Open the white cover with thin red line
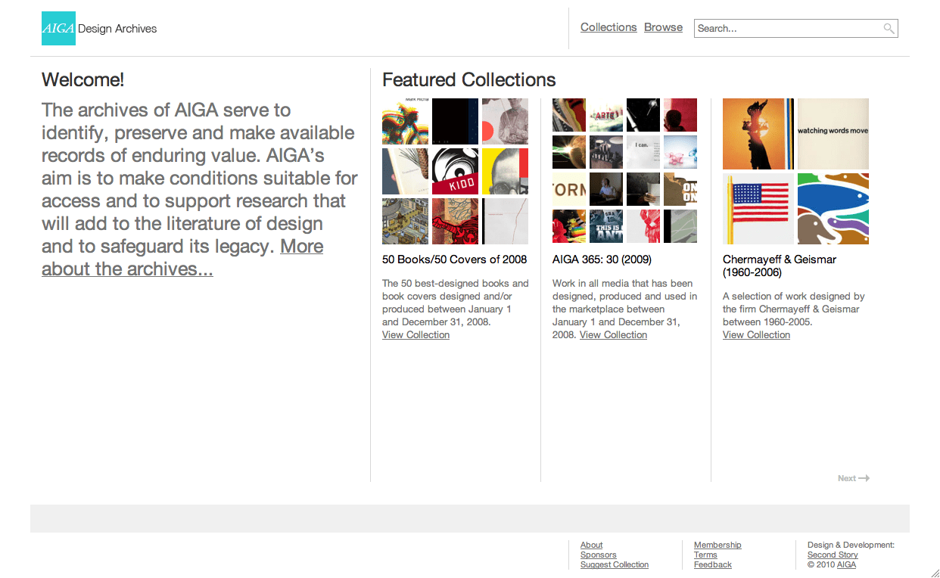This screenshot has height=578, width=940. pos(505,222)
